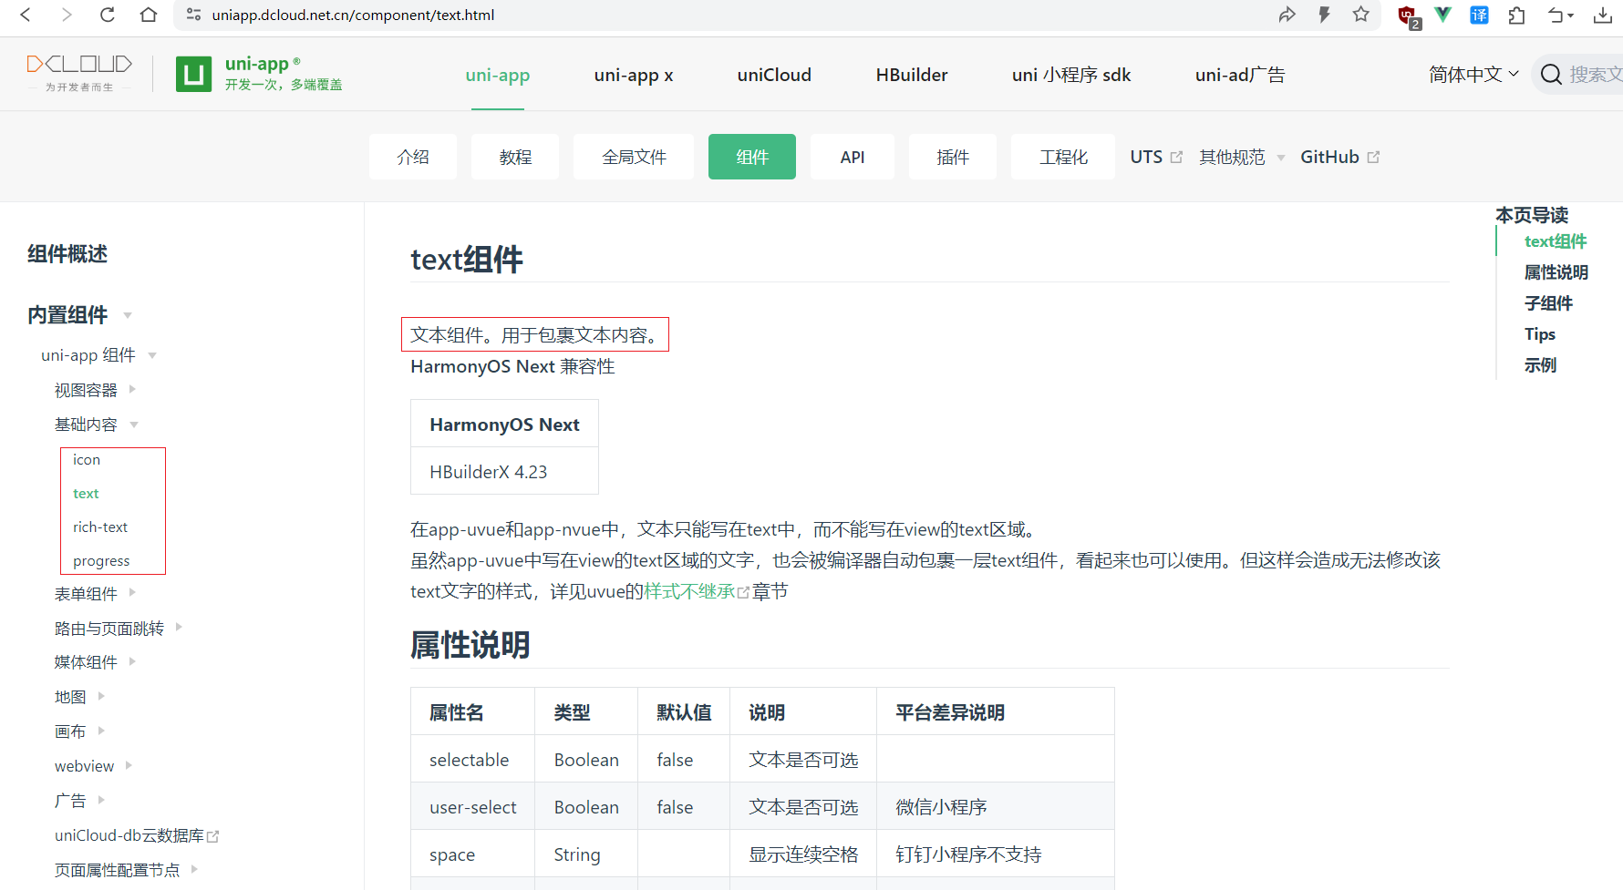Open browser home page icon

pos(149,15)
